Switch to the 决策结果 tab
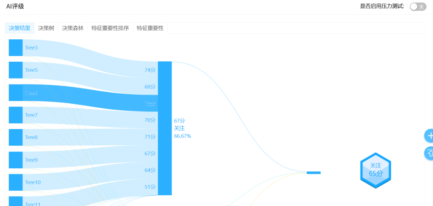The image size is (433, 206). 20,28
